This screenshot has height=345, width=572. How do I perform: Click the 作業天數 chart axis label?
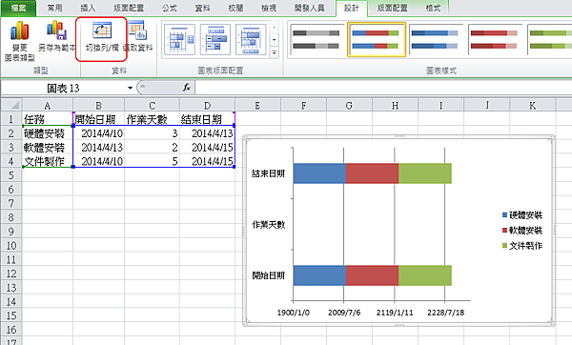click(x=268, y=225)
